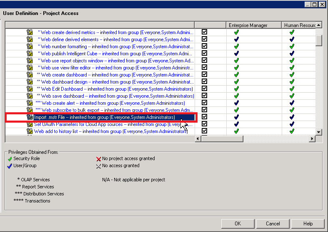Click Enterprise Manager checkmark for Web publish Intelligent Cube
This screenshot has width=328, height=232.
click(x=236, y=53)
